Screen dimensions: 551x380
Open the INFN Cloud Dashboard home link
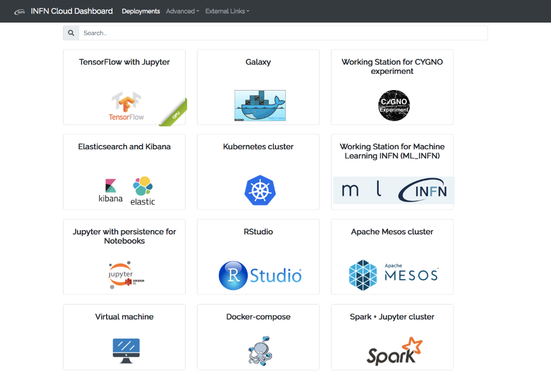72,11
